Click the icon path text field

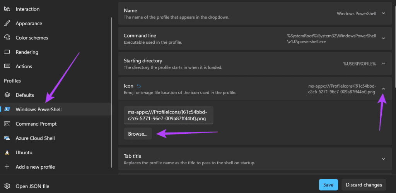pyautogui.click(x=168, y=115)
